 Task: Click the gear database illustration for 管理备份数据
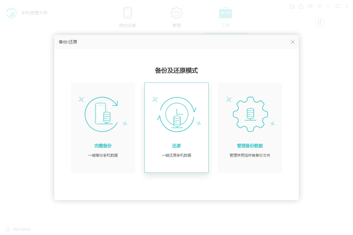pyautogui.click(x=250, y=114)
